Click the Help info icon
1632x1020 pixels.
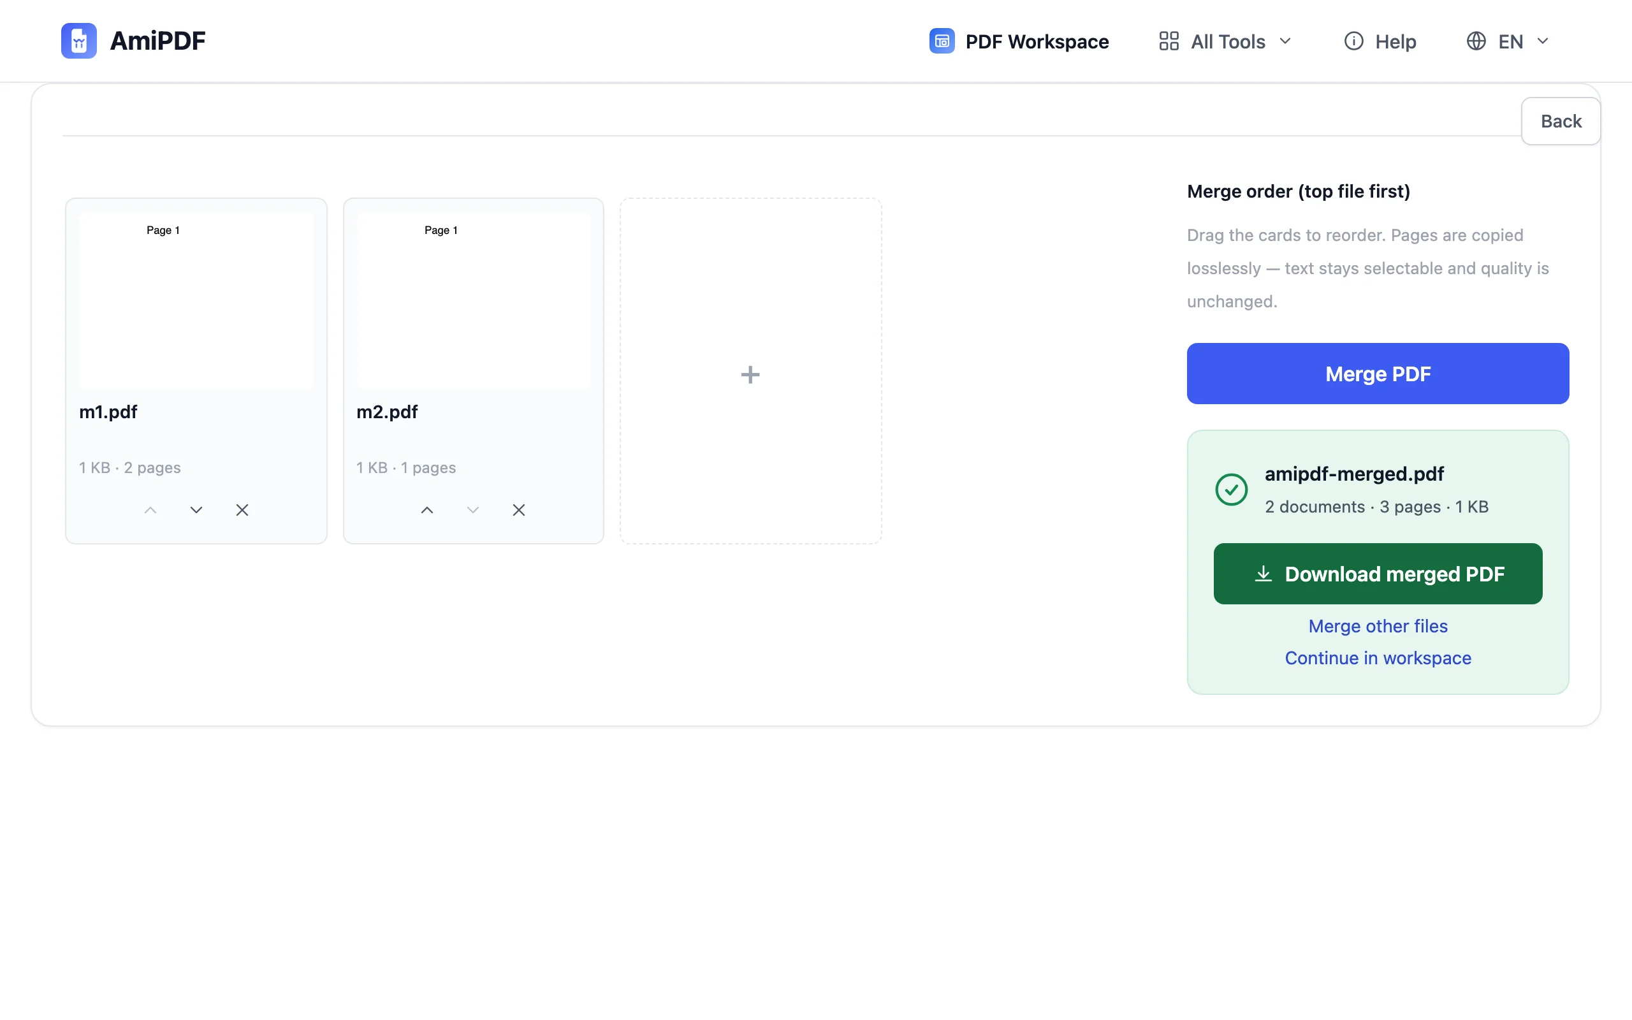tap(1353, 41)
